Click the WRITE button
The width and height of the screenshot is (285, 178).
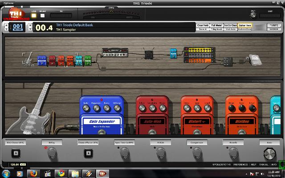tap(274, 25)
